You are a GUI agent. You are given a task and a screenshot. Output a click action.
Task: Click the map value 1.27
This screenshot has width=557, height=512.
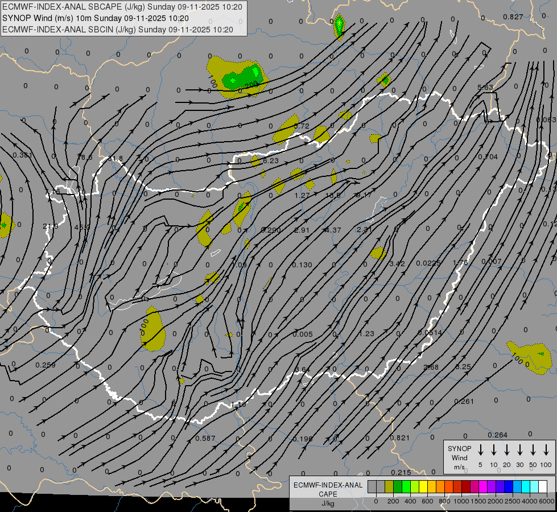click(302, 196)
